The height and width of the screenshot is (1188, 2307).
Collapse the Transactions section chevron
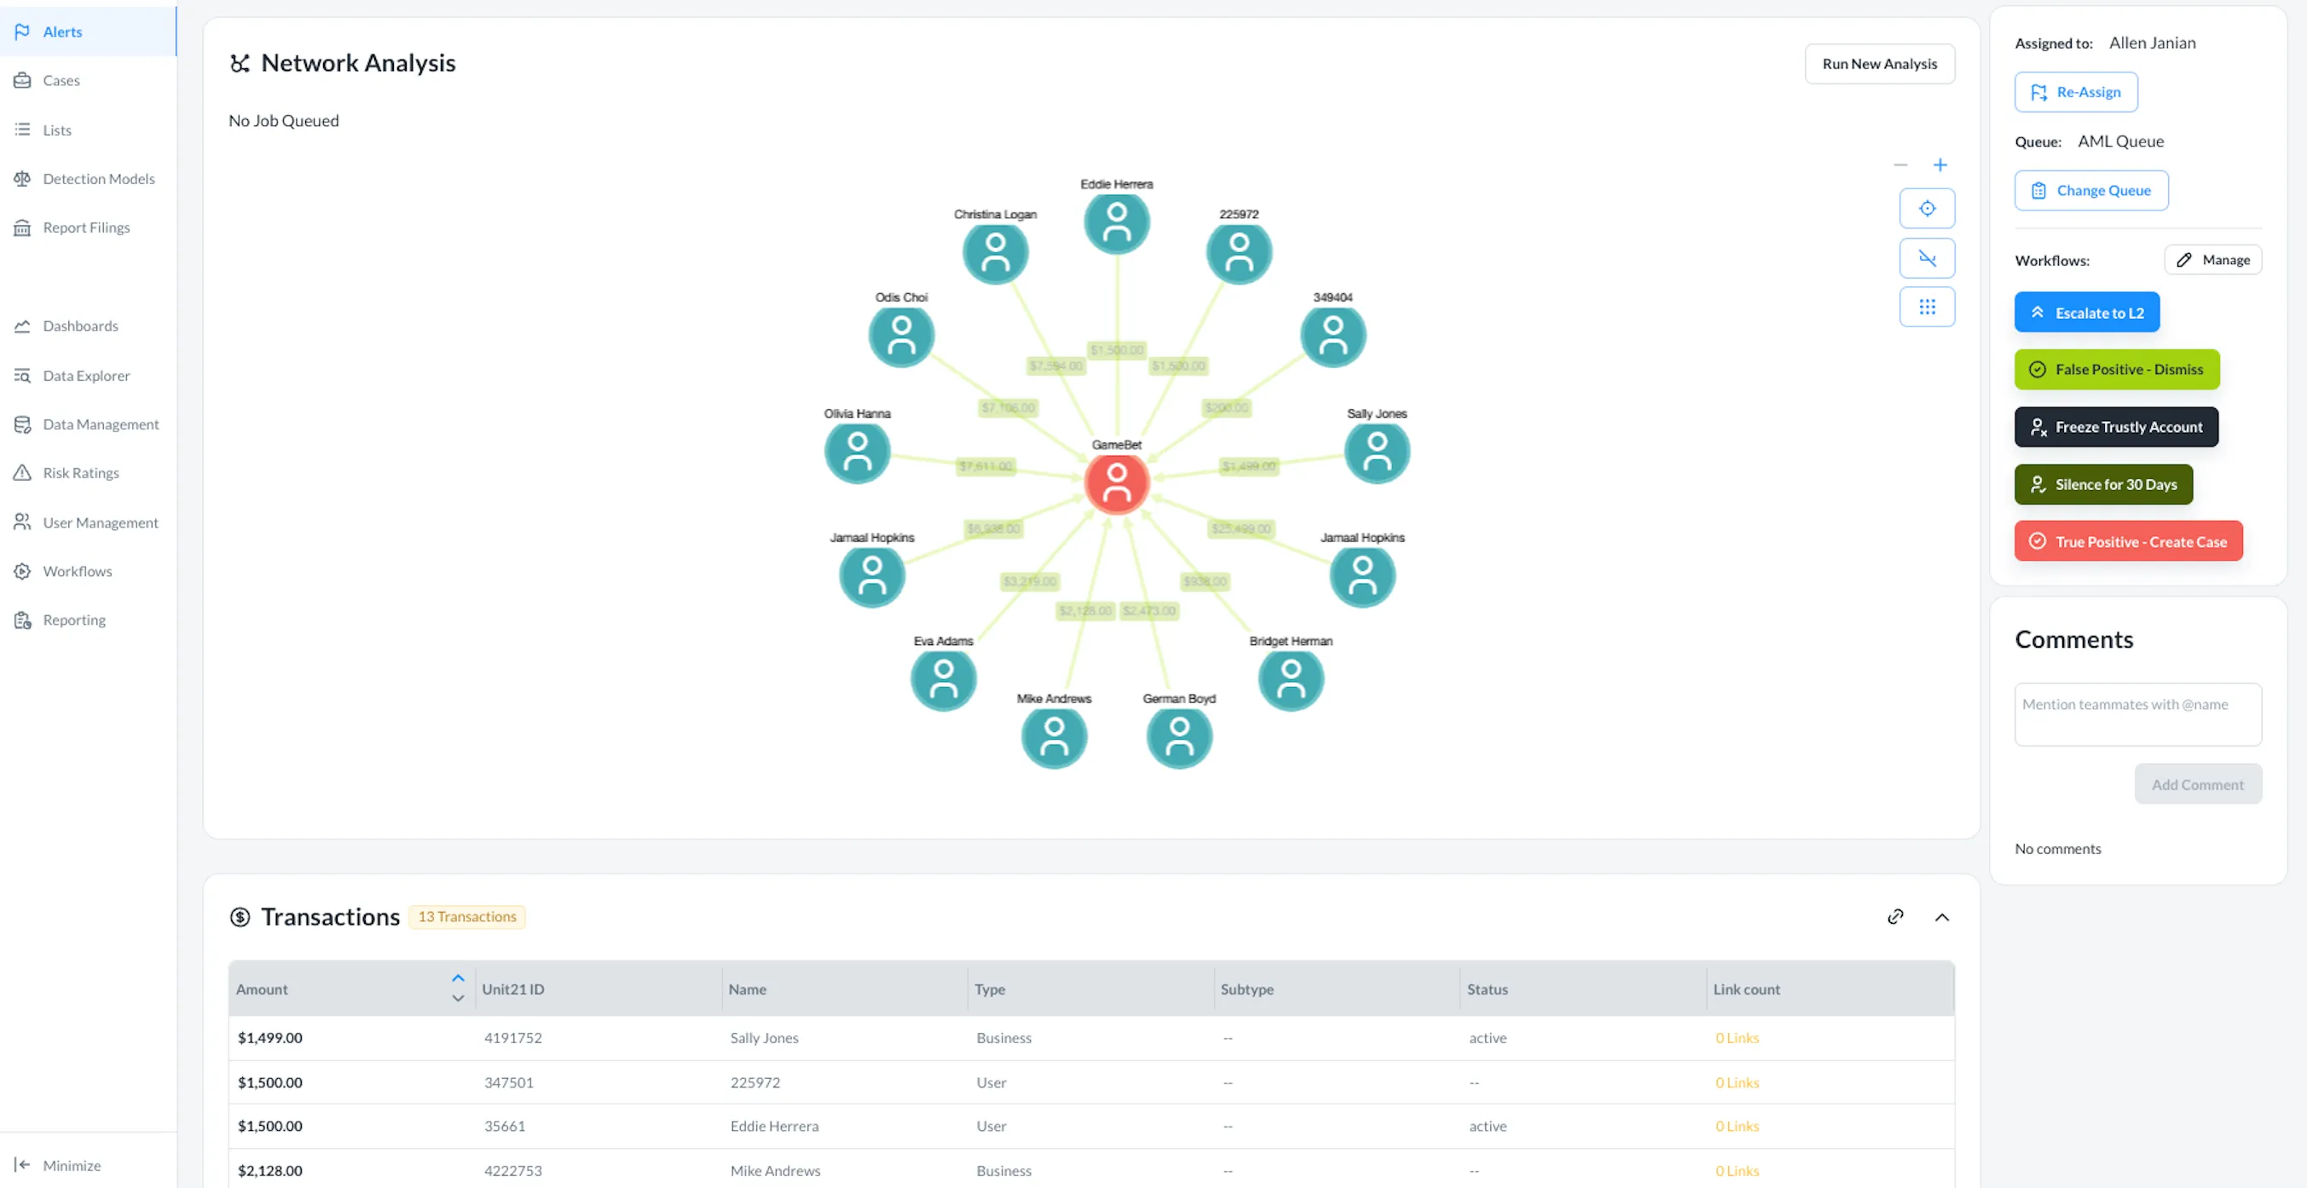pyautogui.click(x=1941, y=917)
